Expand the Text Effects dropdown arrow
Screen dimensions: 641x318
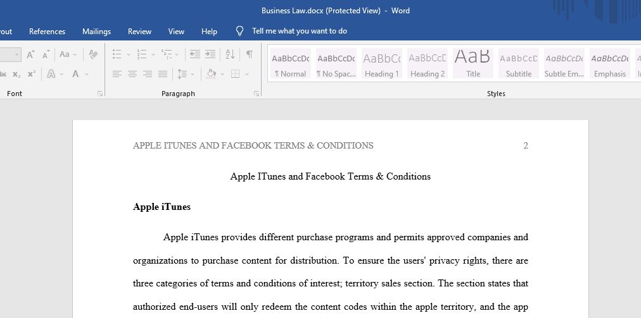(61, 75)
